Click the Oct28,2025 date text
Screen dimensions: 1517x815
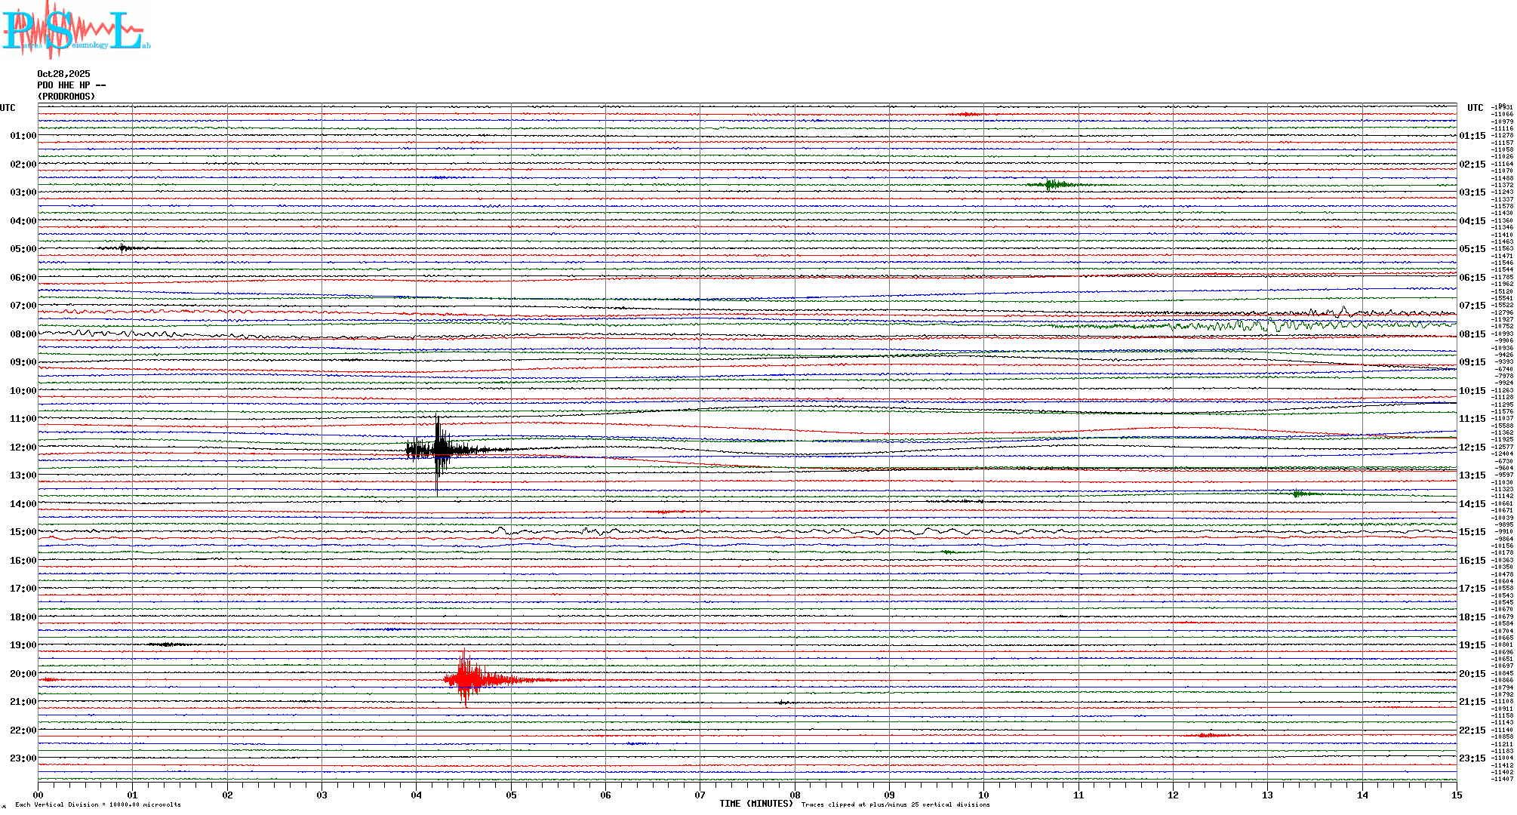coord(63,74)
